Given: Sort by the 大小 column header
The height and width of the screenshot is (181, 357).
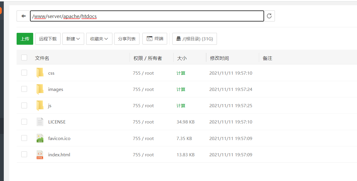Looking at the screenshot, I should tap(182, 58).
